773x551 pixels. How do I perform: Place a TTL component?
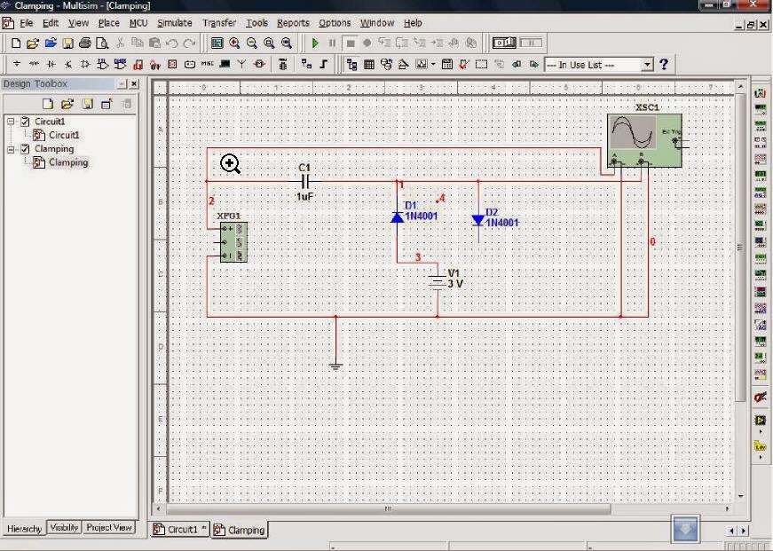coord(103,65)
